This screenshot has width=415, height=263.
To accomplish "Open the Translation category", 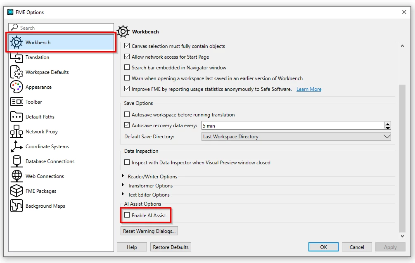I will click(37, 57).
